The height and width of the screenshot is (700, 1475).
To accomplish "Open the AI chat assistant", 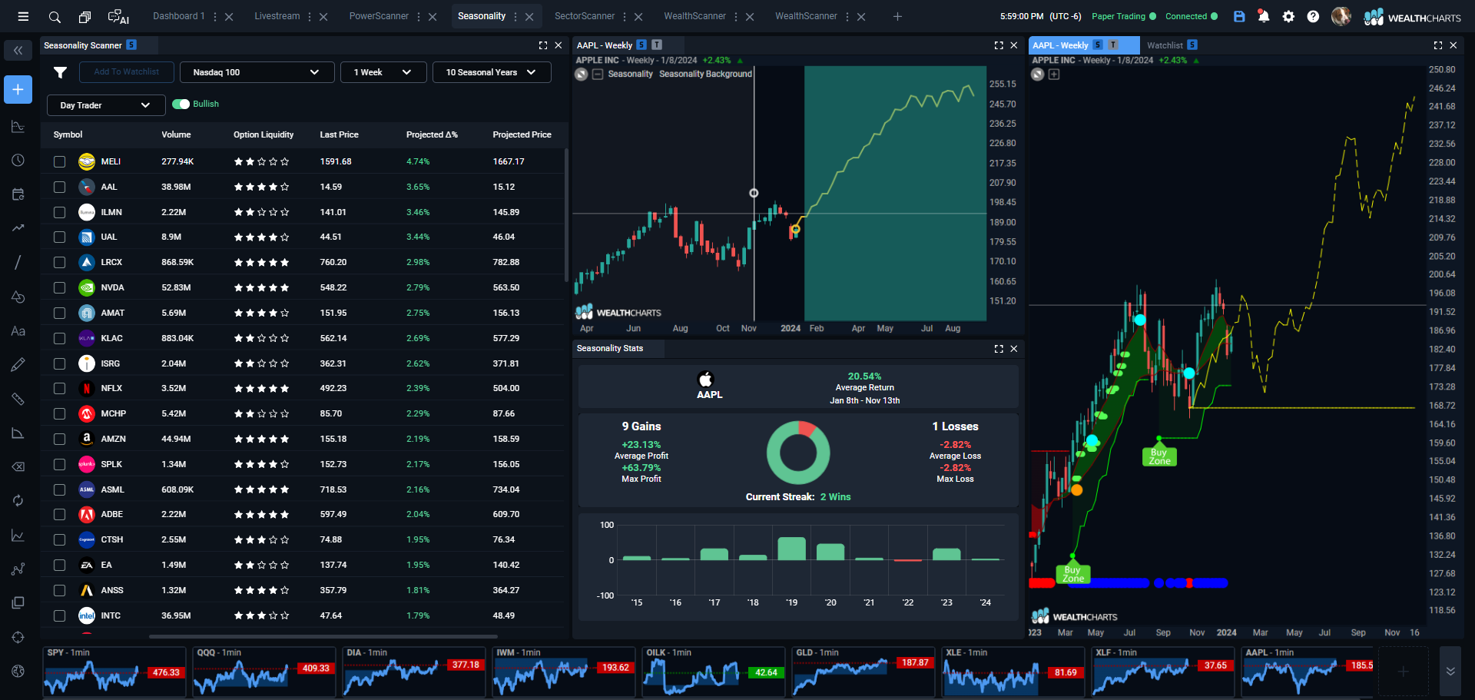I will (x=118, y=16).
